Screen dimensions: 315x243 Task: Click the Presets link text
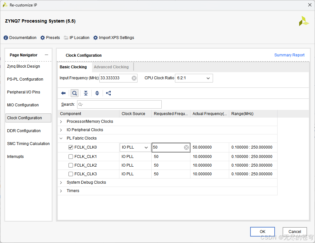[53, 38]
